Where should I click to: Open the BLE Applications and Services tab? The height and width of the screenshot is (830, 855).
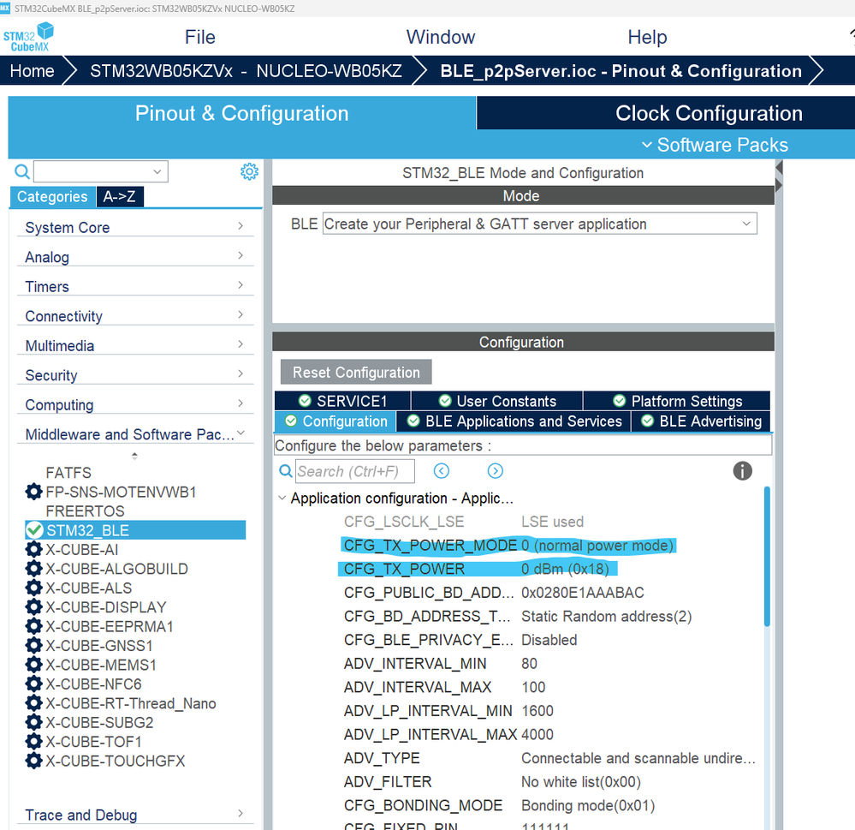click(514, 421)
